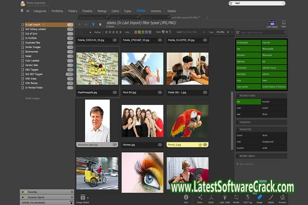Switch to the Portfolios tab
This screenshot has width=308, height=205.
point(57,11)
